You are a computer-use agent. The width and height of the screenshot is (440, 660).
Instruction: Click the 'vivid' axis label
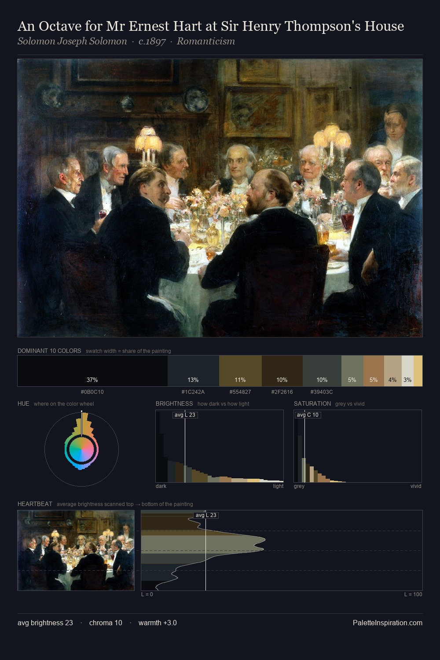tap(416, 486)
